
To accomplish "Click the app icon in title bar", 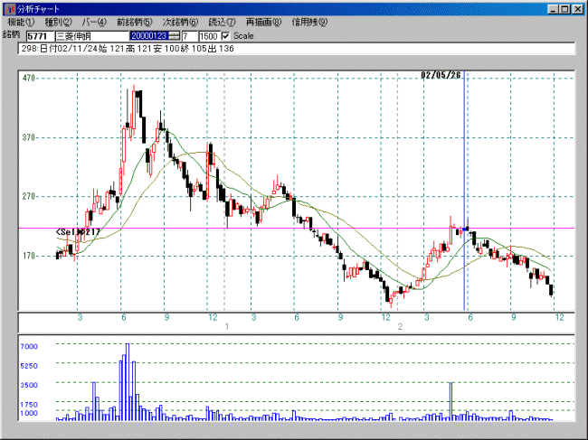I will 10,9.
